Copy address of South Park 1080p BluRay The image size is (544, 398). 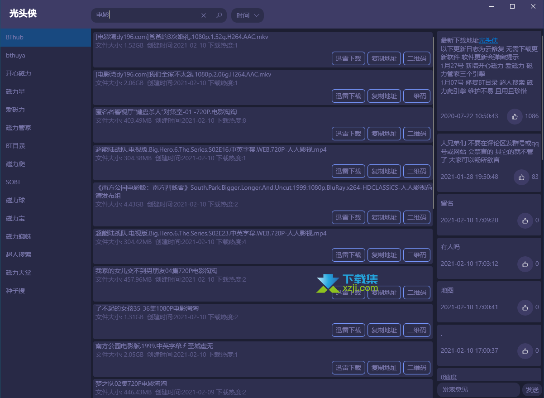(384, 217)
